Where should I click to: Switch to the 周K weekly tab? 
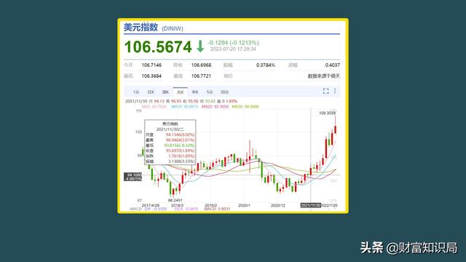pyautogui.click(x=165, y=92)
